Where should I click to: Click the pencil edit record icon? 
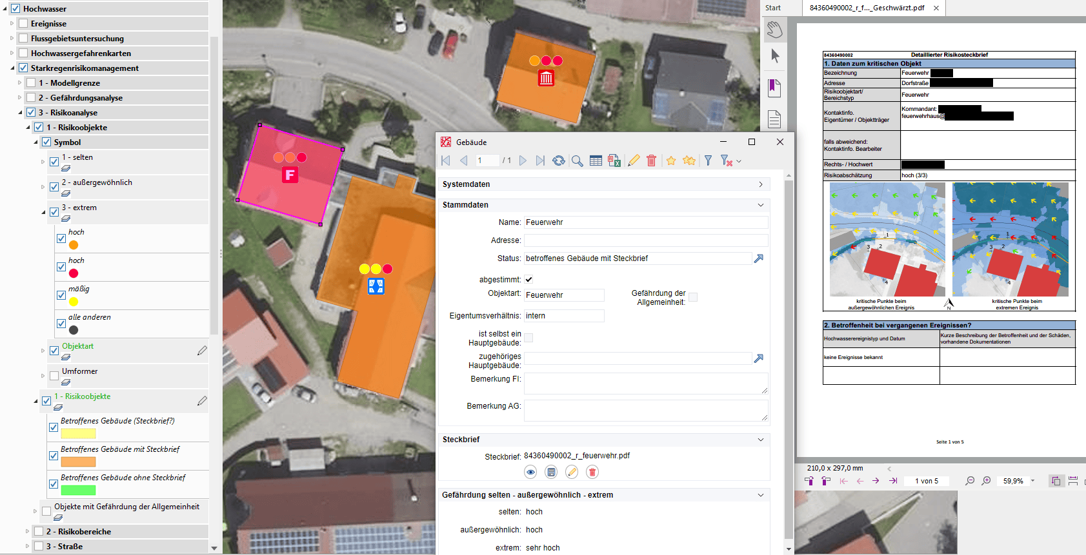point(634,161)
